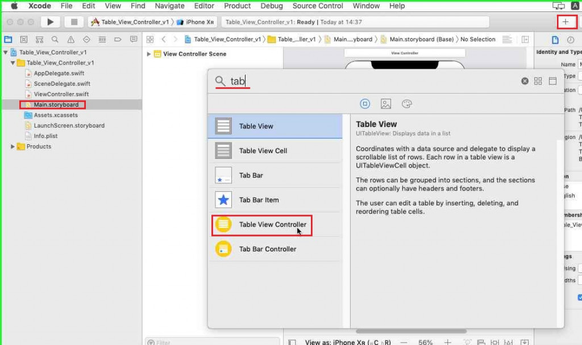The image size is (582, 345).
Task: Open the Source Control menu
Action: 318,6
